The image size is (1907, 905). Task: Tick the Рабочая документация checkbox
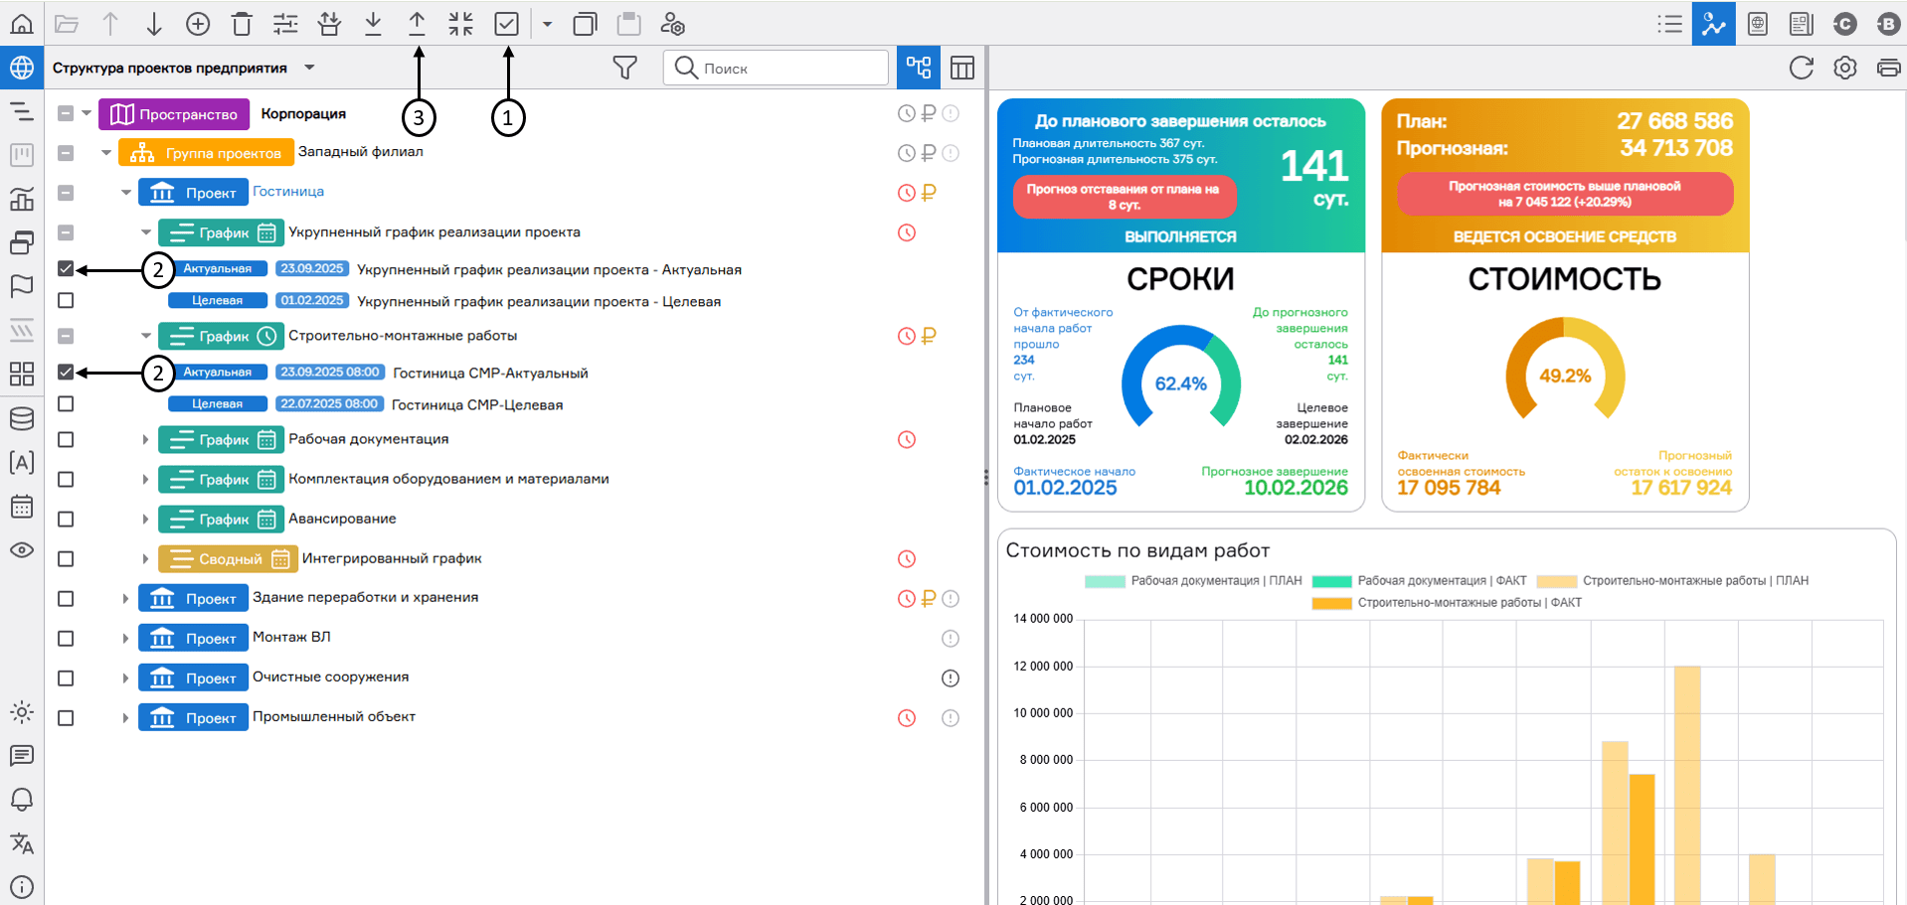tap(66, 439)
